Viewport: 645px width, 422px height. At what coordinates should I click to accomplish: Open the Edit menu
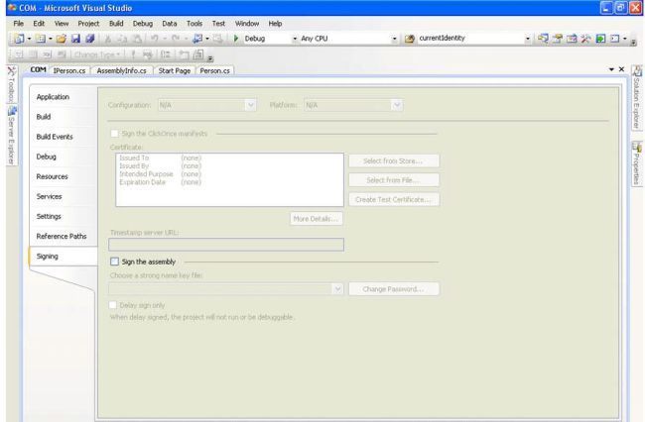(x=39, y=24)
